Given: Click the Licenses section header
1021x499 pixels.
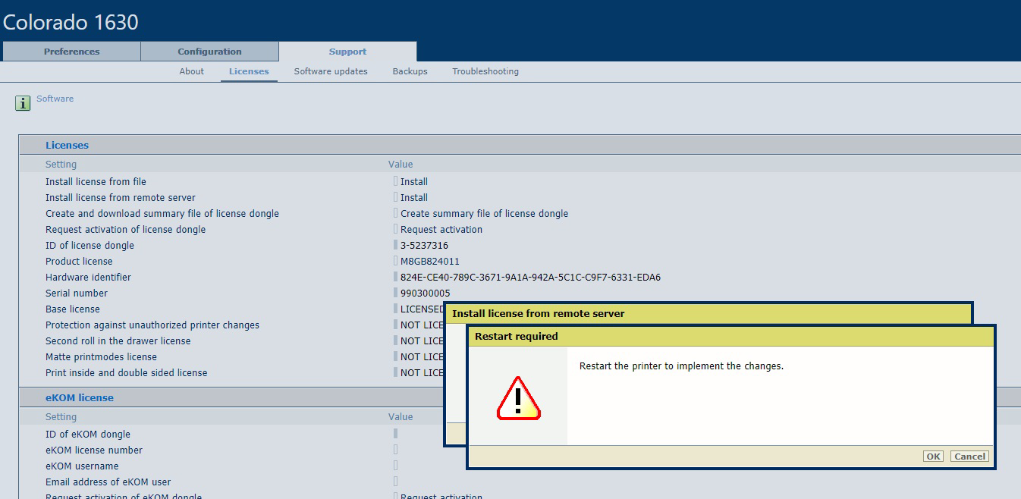Looking at the screenshot, I should (67, 145).
